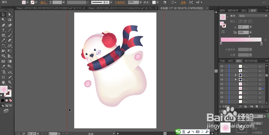Click the 制作蒙版 button

(x=256, y=123)
